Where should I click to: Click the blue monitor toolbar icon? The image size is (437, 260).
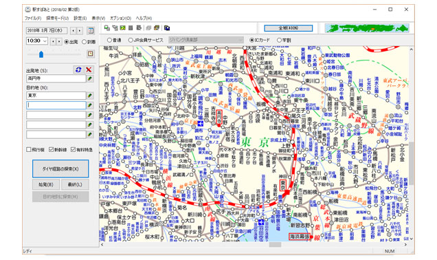tap(167, 28)
